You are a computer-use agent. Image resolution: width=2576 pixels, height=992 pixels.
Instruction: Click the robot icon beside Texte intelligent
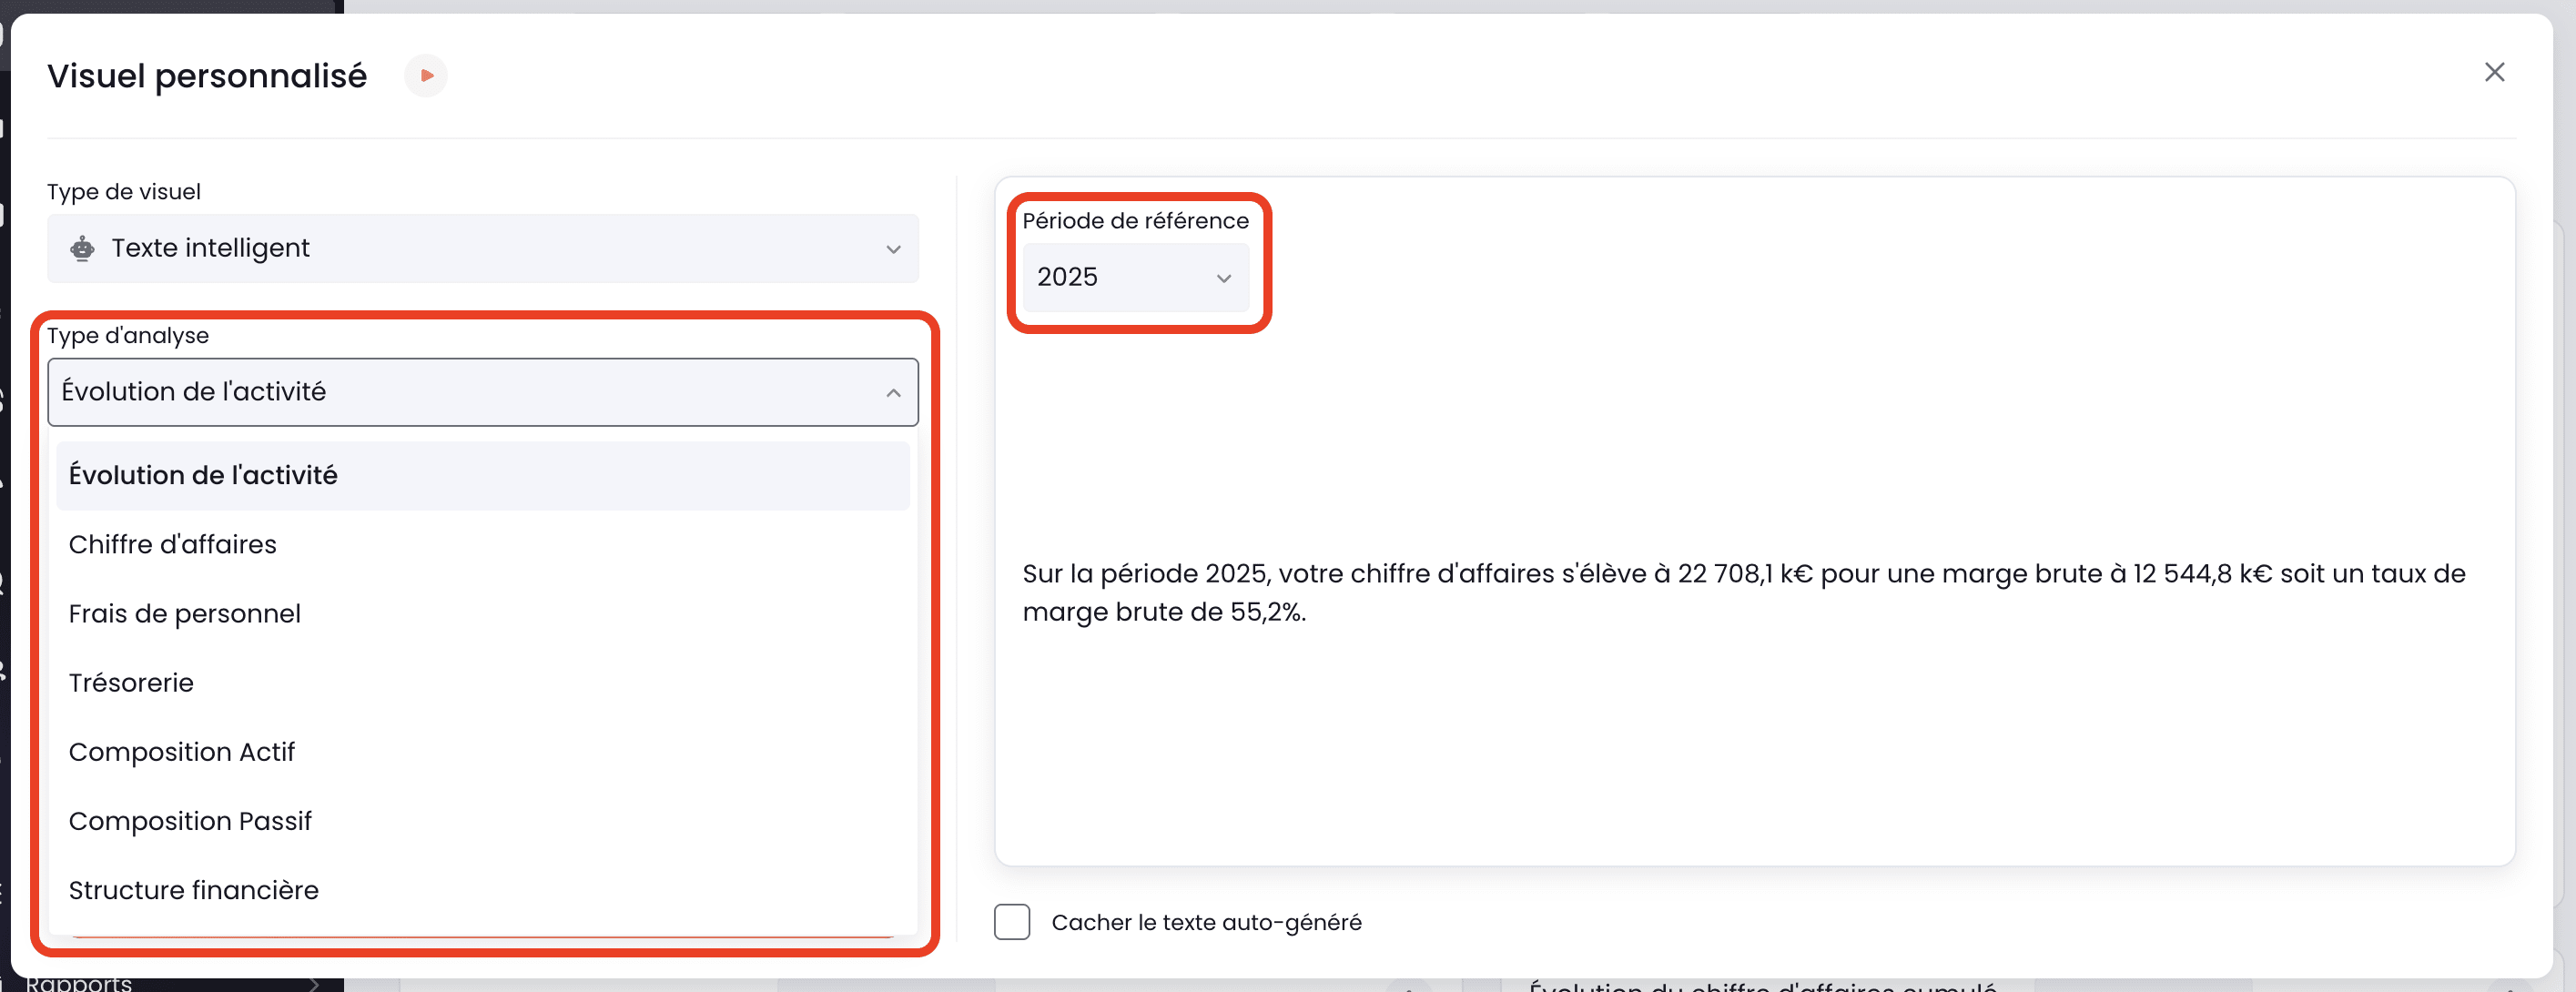click(x=83, y=248)
